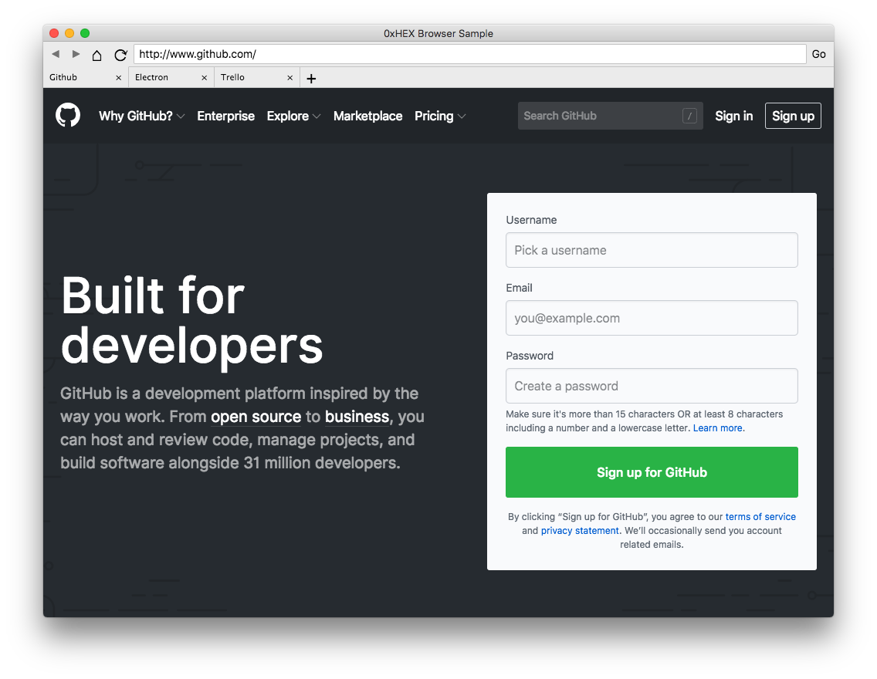Click the Pick a username field
This screenshot has height=679, width=877.
[x=652, y=250]
